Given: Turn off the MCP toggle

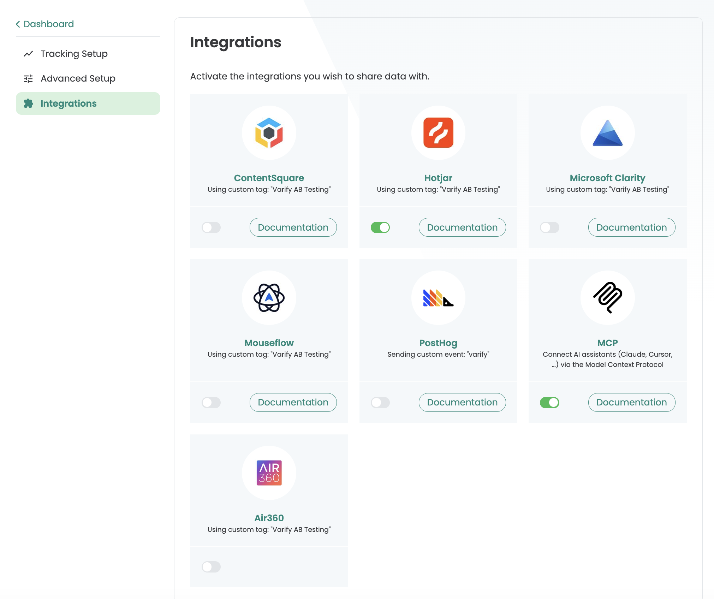Looking at the screenshot, I should (x=549, y=402).
